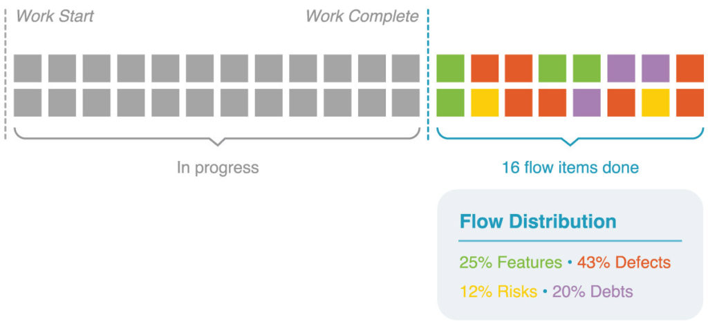Image resolution: width=708 pixels, height=326 pixels.
Task: Select the 43% Defects legend entry
Action: click(624, 262)
